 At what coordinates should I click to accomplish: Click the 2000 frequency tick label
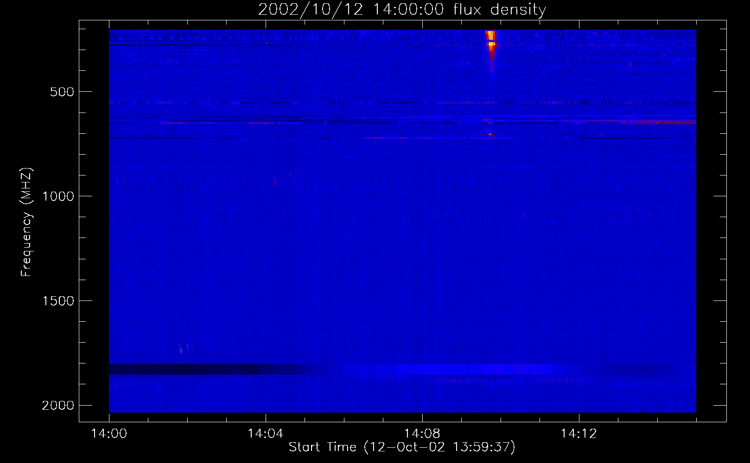[58, 406]
